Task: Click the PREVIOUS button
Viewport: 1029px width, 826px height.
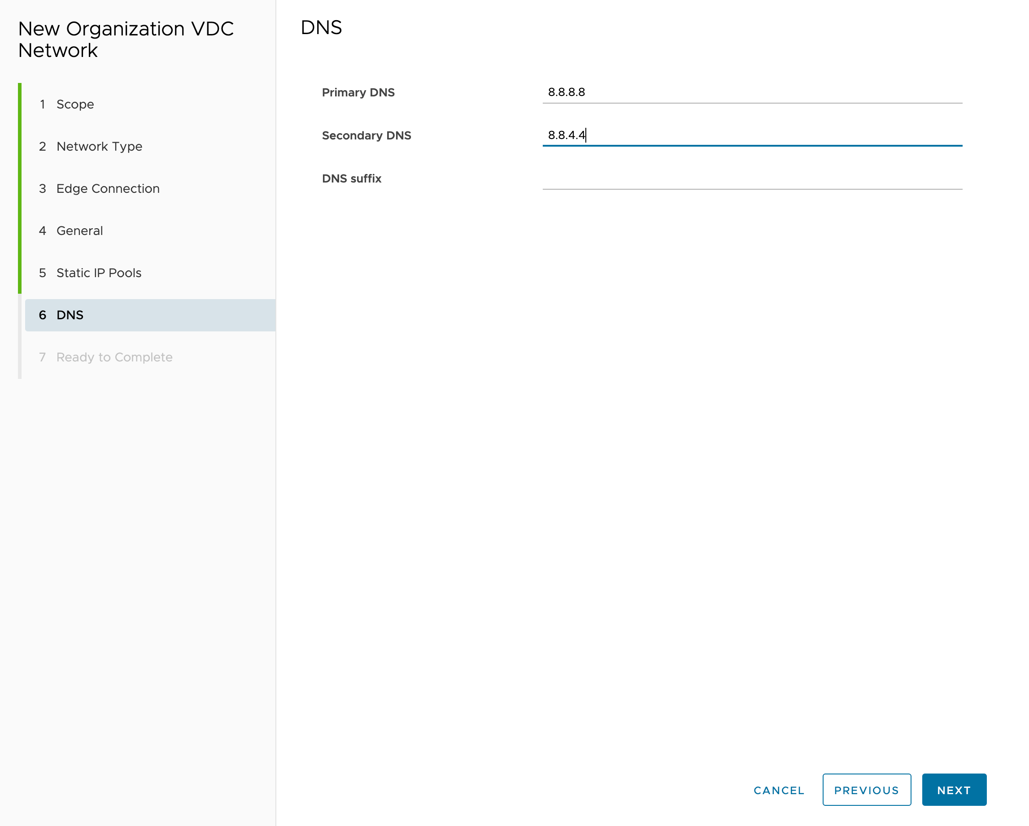Action: [x=866, y=790]
